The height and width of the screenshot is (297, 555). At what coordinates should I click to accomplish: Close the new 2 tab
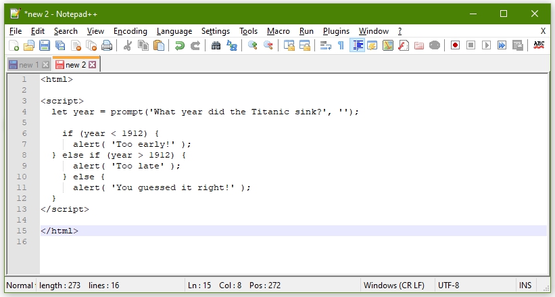(x=93, y=64)
